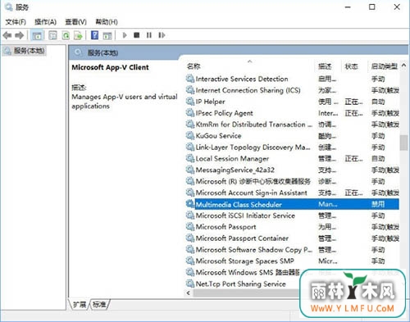Screen dimensions: 410x322
Task: Select Multimedia Class Scheduler row
Action: tap(292, 204)
